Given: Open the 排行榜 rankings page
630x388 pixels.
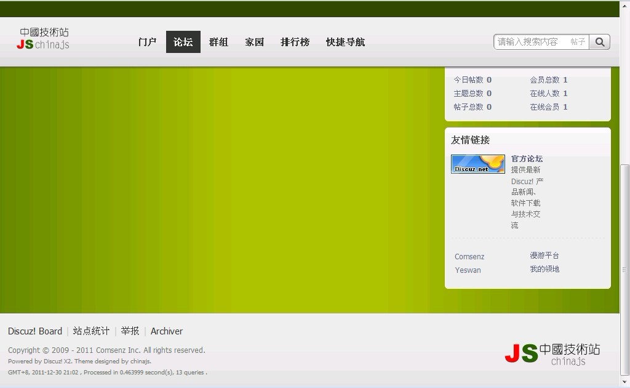Looking at the screenshot, I should (295, 42).
